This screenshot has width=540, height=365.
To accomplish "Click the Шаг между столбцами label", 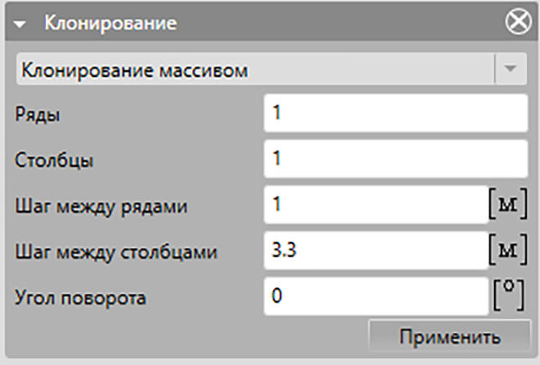I will pos(116,252).
